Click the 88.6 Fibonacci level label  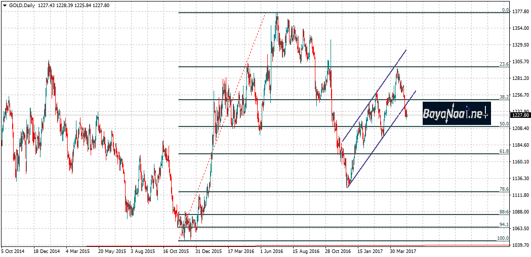pos(504,212)
